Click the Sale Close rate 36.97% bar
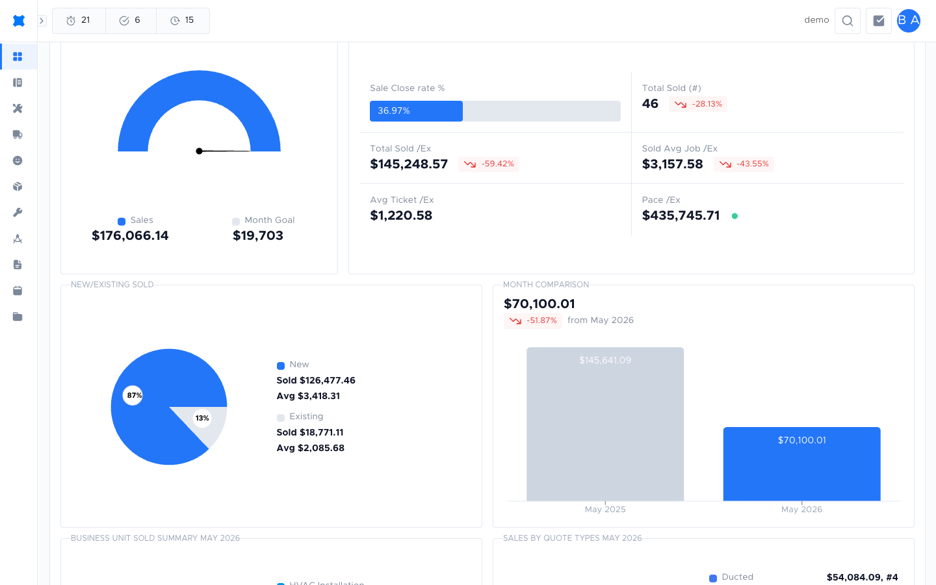 [x=495, y=111]
